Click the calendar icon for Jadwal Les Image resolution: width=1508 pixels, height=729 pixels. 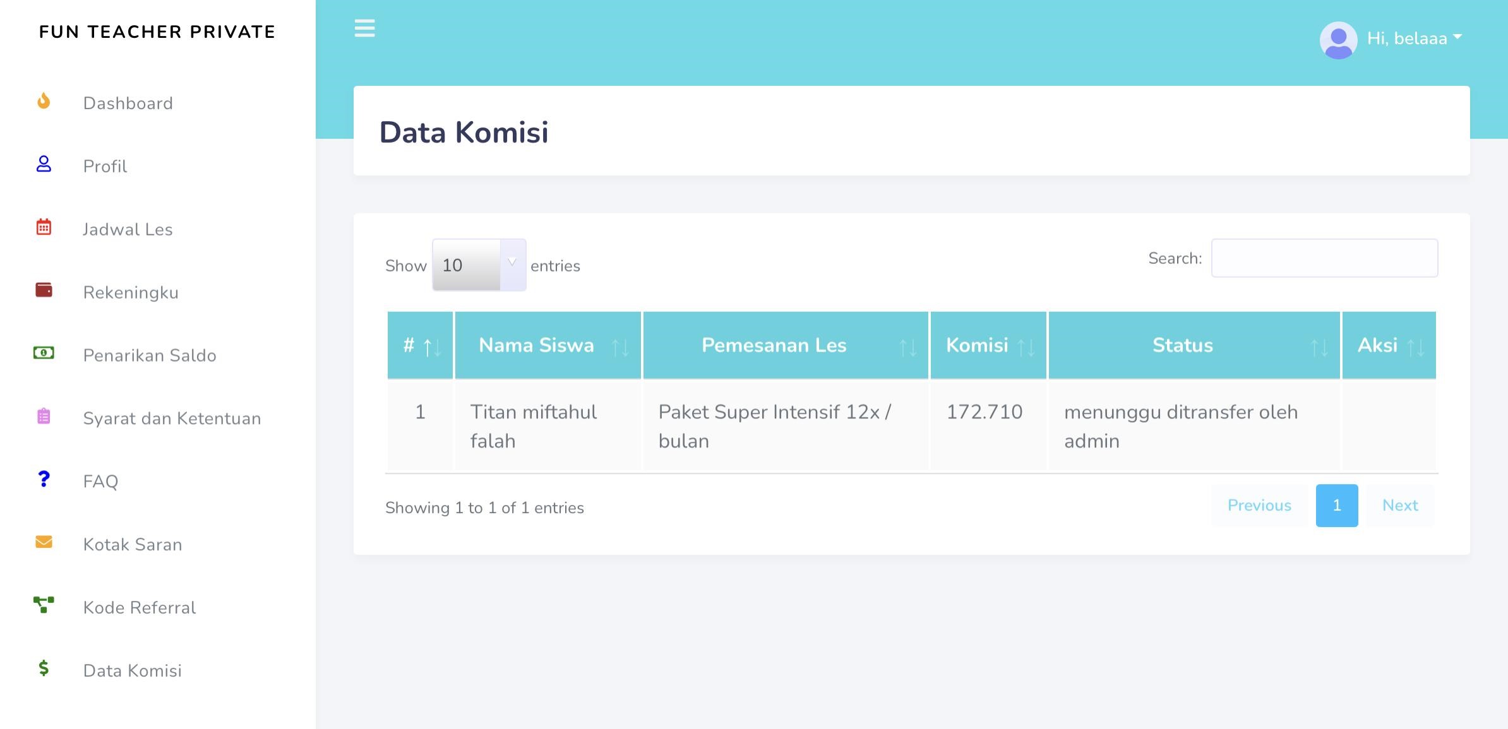point(44,227)
